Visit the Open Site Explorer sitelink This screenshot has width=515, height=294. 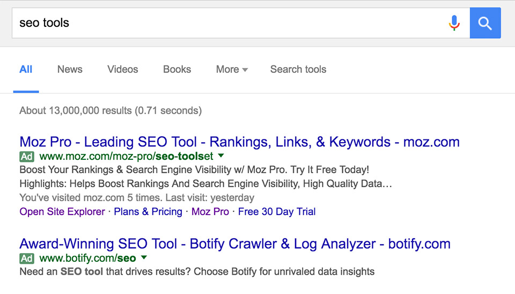coord(62,211)
